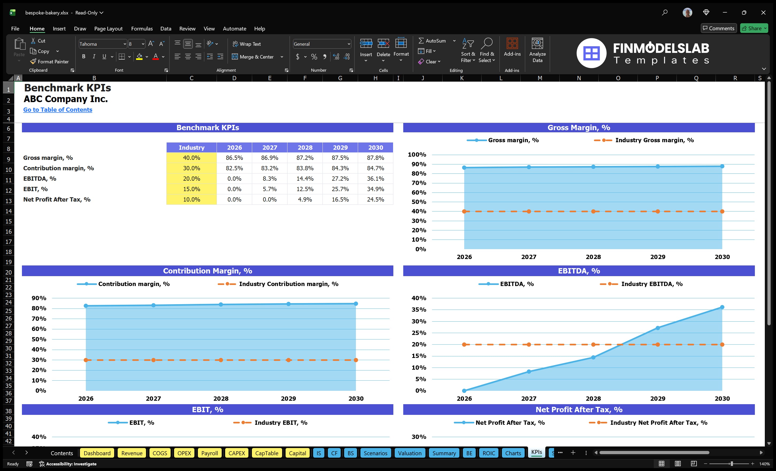Apply the Percent number style
Screen dimensions: 776x471
314,57
